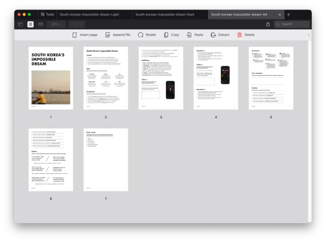The width and height of the screenshot is (326, 242).
Task: Paste a page
Action: (195, 35)
